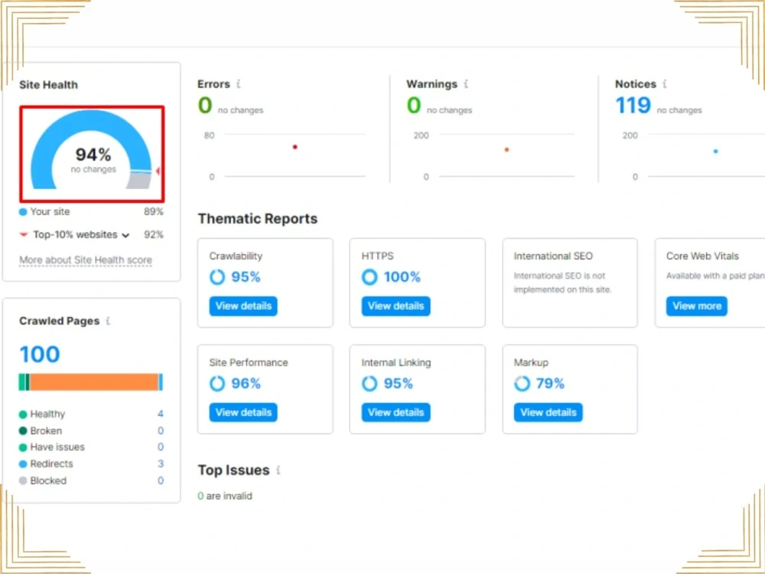The image size is (765, 574).
Task: Click the Healthy legend green dot
Action: [x=23, y=414]
